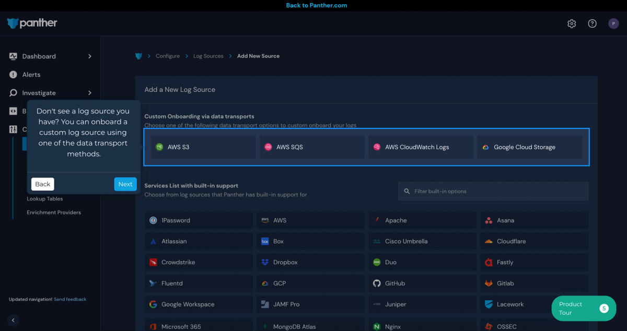627x331 pixels.
Task: Open the user profile avatar 'P'
Action: pos(613,23)
